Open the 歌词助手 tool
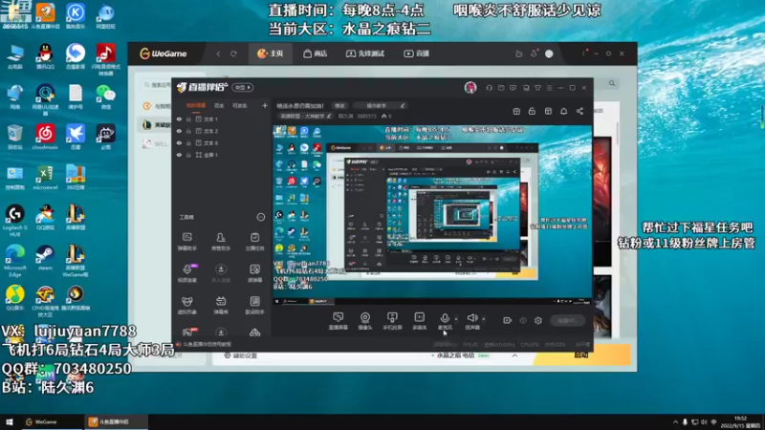Viewport: 765px width, 430px height. coord(254,305)
